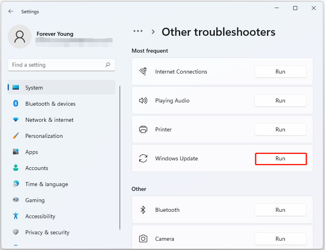Click the Bluetooth icon under Other

(143, 209)
